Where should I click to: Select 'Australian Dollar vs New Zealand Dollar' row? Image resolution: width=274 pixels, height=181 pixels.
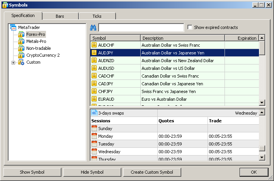(x=175, y=61)
